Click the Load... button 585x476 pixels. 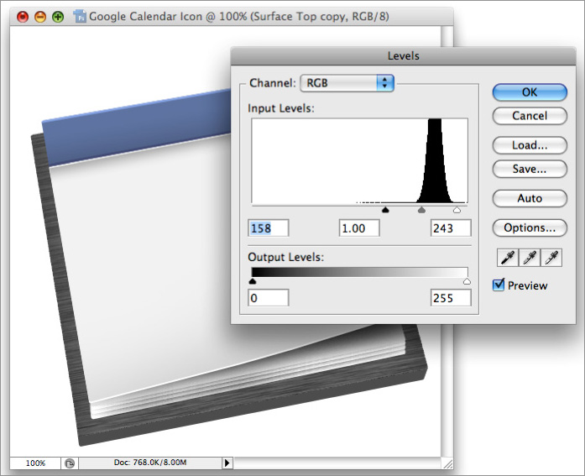(x=530, y=145)
